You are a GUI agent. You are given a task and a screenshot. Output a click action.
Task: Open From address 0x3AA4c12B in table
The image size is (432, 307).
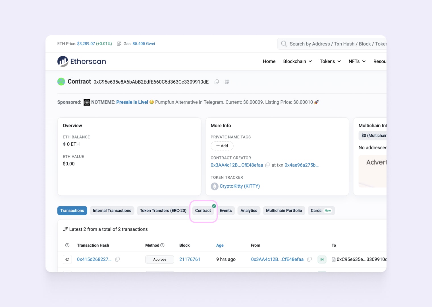click(x=277, y=259)
